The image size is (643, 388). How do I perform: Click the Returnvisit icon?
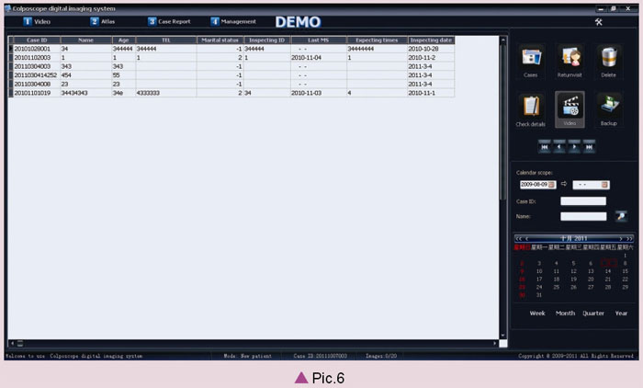coord(570,62)
